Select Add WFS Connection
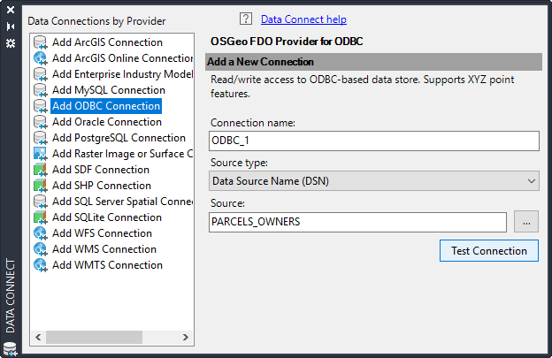 pos(102,233)
